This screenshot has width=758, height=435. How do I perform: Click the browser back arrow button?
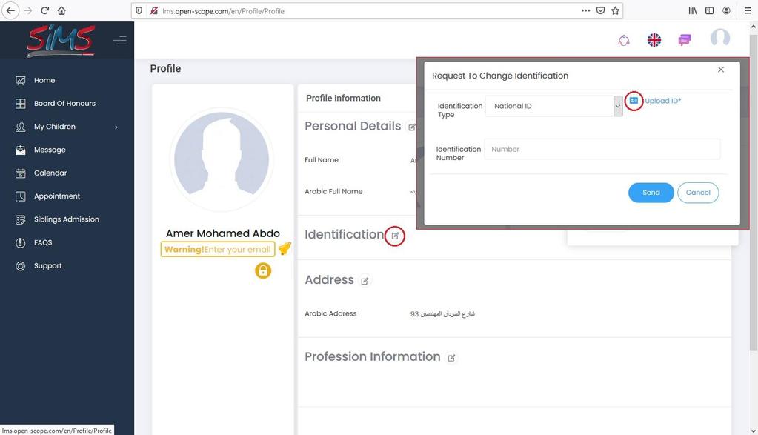[10, 10]
